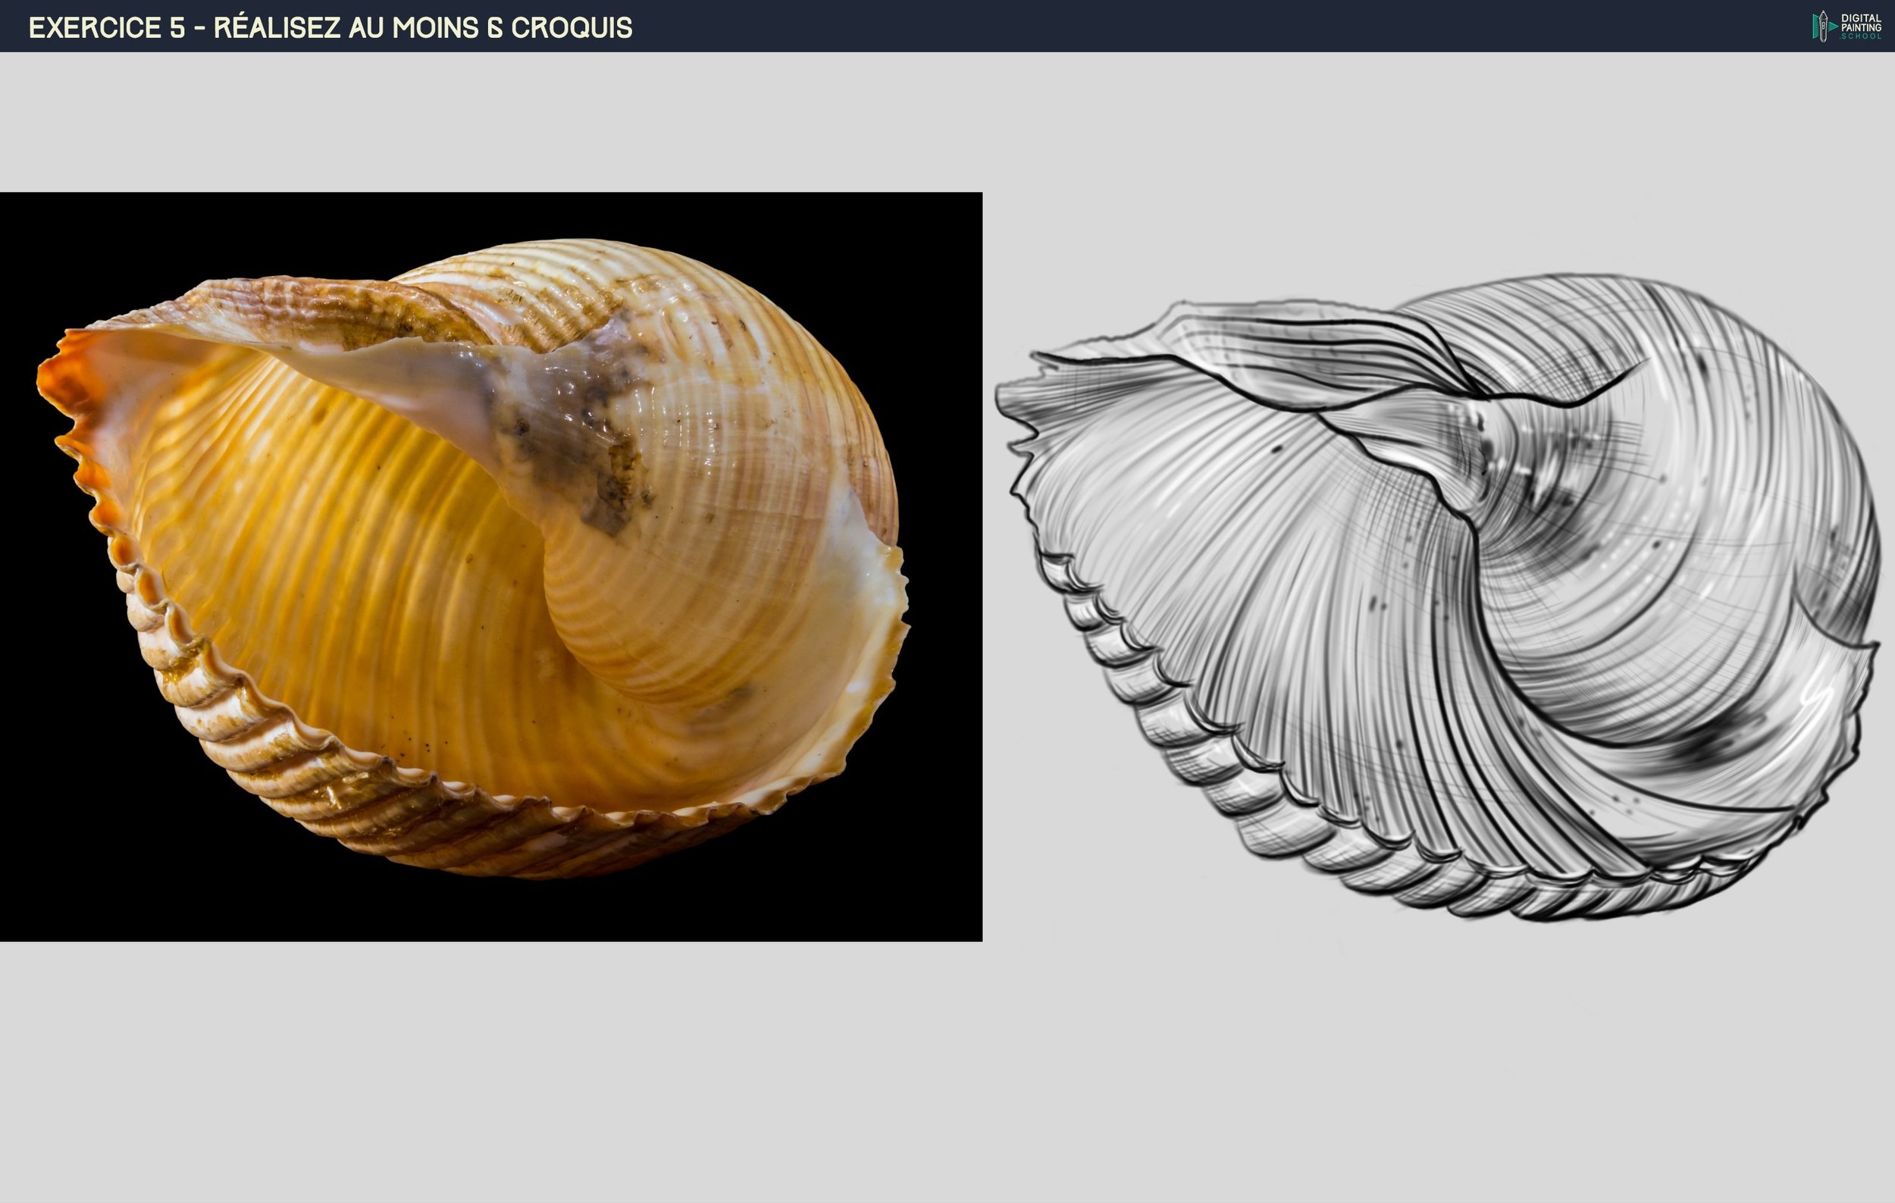The height and width of the screenshot is (1203, 1895).
Task: Click the teal .SCHOOL text under DIGITAL PAINTING
Action: pyautogui.click(x=1862, y=37)
